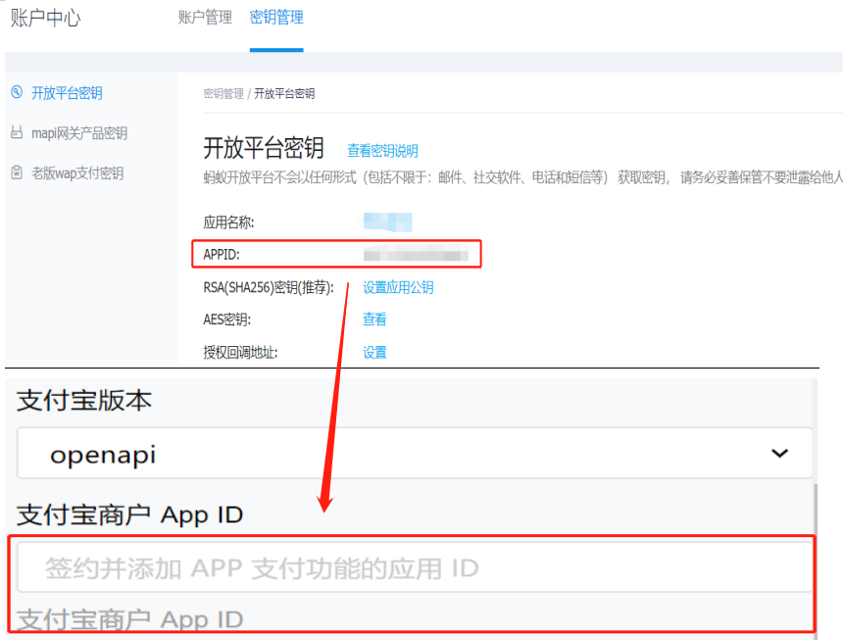The height and width of the screenshot is (640, 843).
Task: Click the 开放平台密钥 page heading
Action: pyautogui.click(x=264, y=148)
